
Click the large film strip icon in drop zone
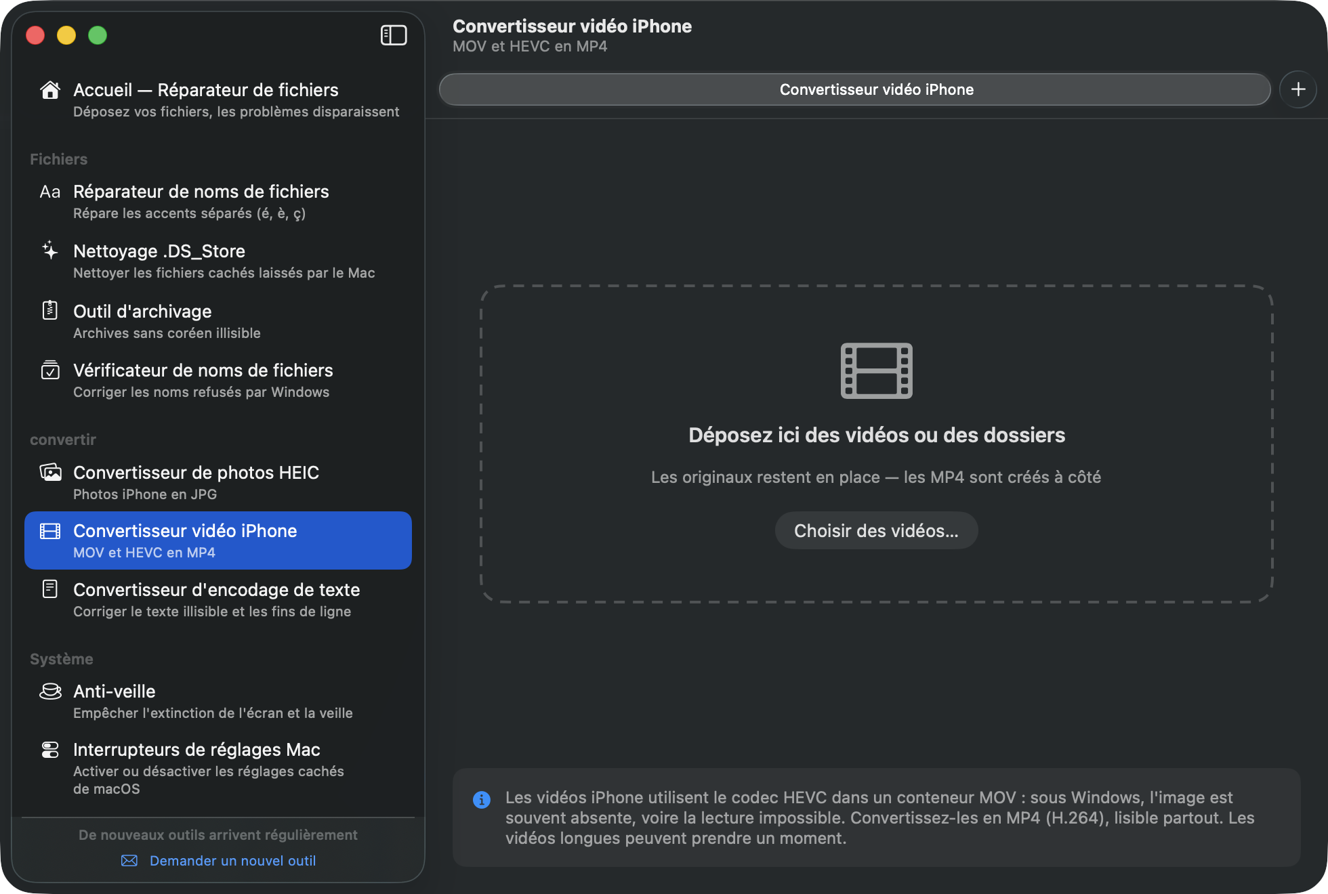[877, 370]
